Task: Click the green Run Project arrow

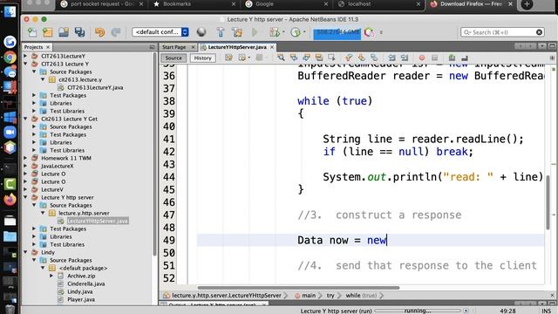Action: (255, 32)
